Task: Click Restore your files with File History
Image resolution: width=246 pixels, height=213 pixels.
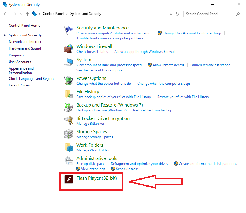Action: click(x=183, y=97)
